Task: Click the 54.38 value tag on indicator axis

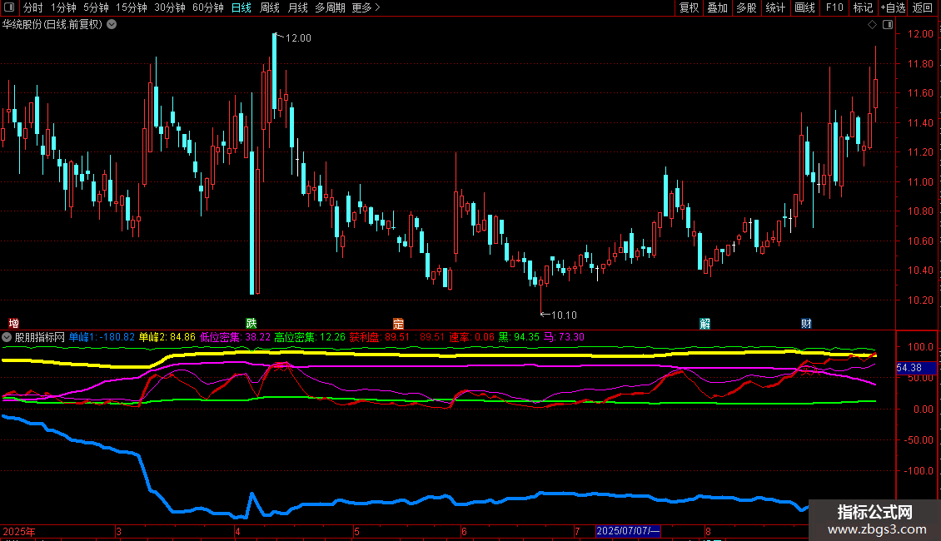Action: click(909, 368)
